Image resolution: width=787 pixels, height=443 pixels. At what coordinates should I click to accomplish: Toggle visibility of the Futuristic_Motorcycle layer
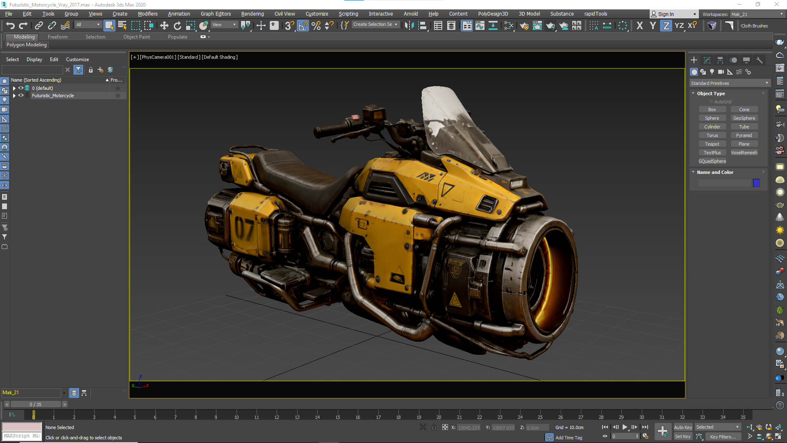(21, 96)
